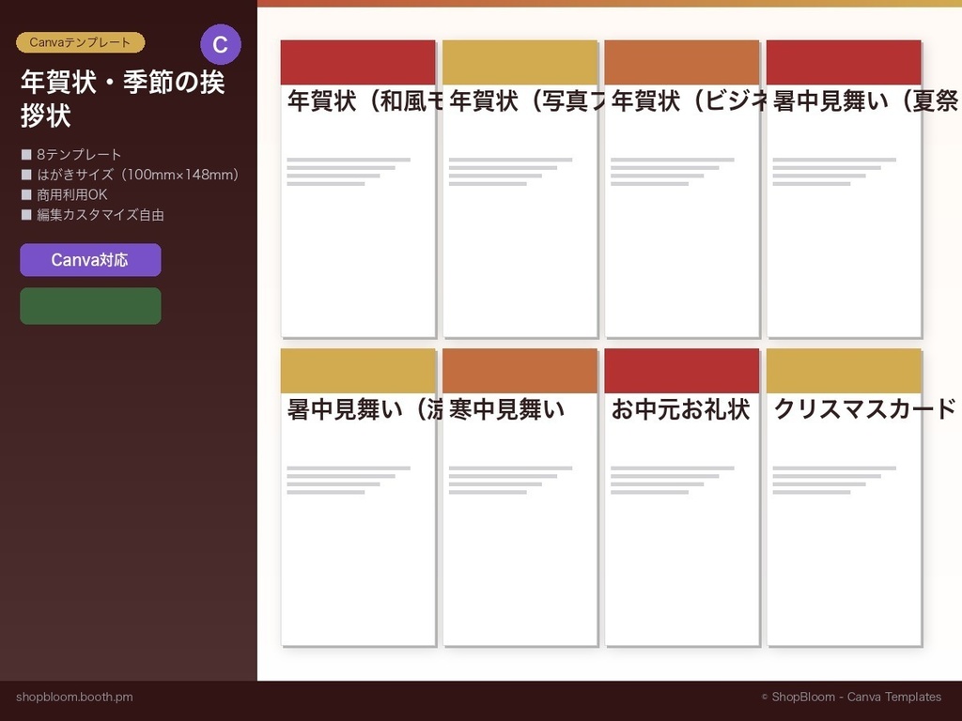Viewport: 962px width, 721px height.
Task: Click the square bullet beside 編集カスタマイズ自由
Action: point(25,214)
